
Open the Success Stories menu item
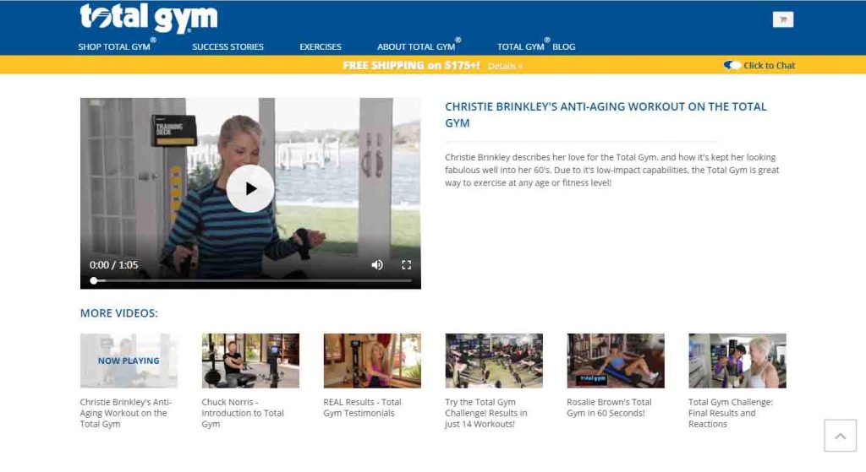click(227, 47)
